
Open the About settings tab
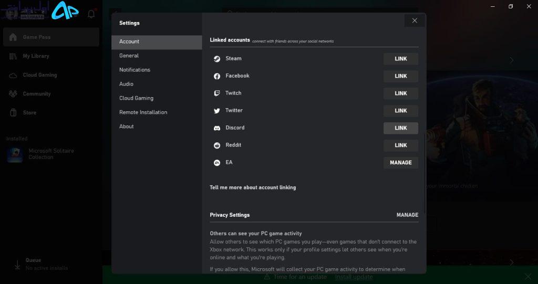click(x=157, y=126)
